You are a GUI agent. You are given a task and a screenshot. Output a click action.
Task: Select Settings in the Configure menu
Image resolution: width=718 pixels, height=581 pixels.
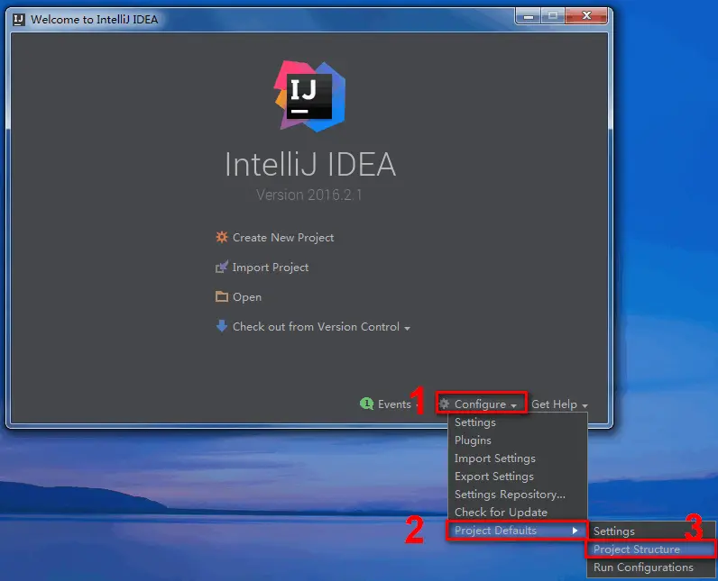(x=518, y=422)
